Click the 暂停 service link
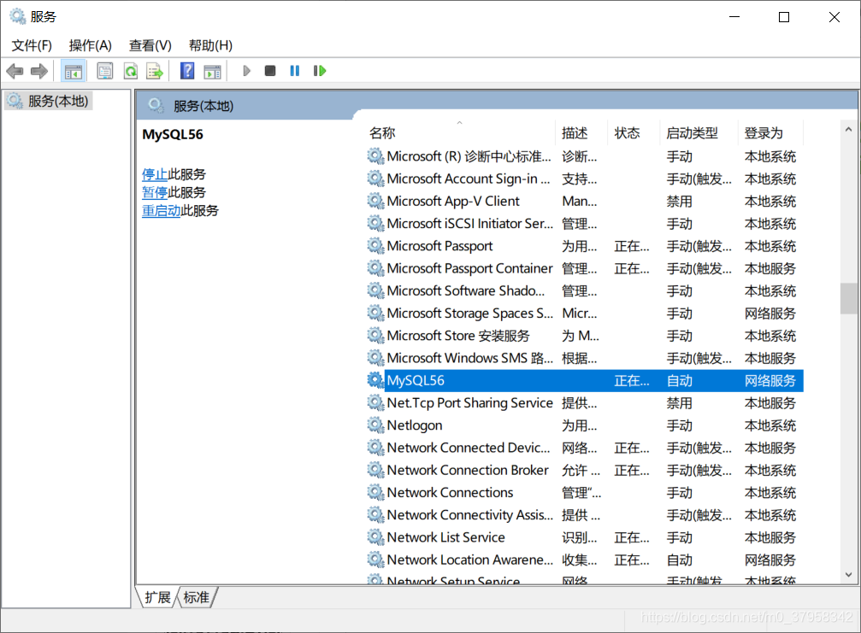 pos(154,192)
